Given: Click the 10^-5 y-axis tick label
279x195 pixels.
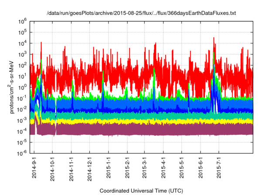Looking at the screenshot, I should click(x=22, y=142).
